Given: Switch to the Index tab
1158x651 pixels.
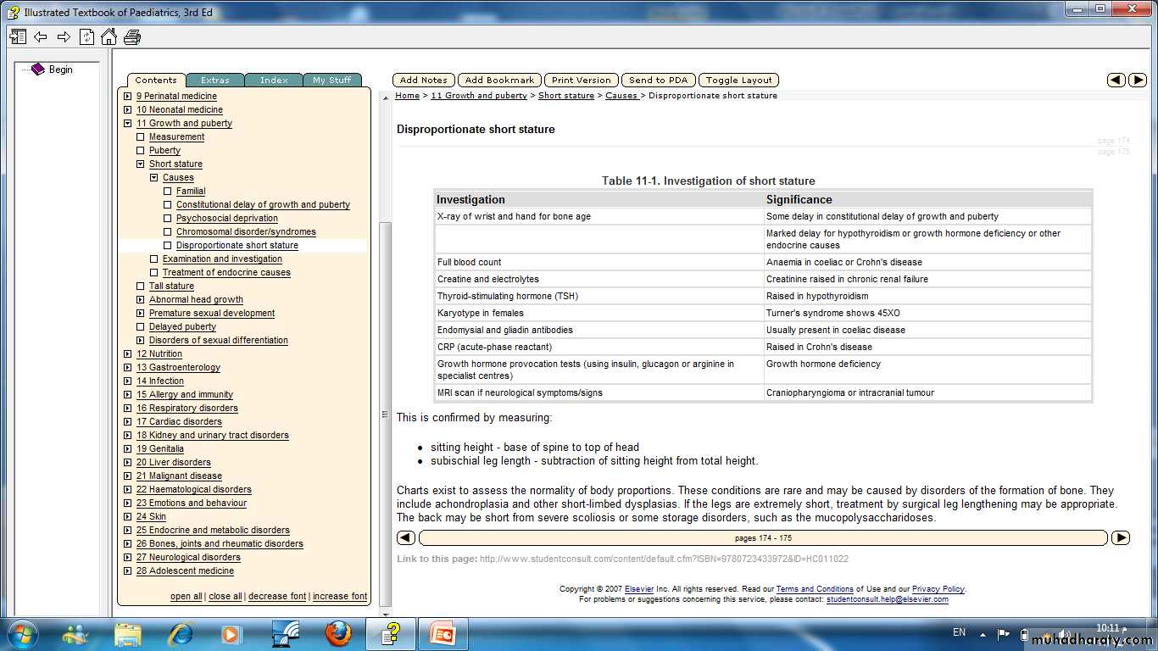Looking at the screenshot, I should pos(274,81).
